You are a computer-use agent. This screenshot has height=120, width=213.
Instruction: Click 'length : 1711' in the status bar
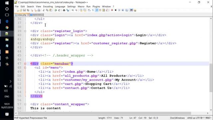(105, 118)
